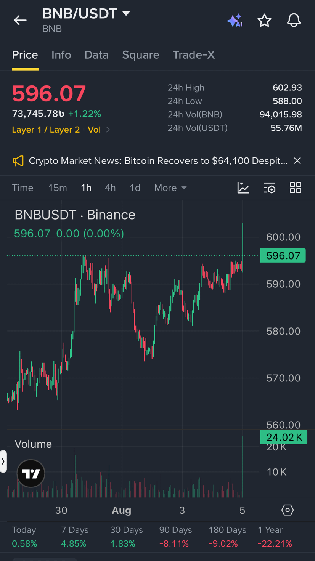Tap the large 596.07 price value

point(49,93)
